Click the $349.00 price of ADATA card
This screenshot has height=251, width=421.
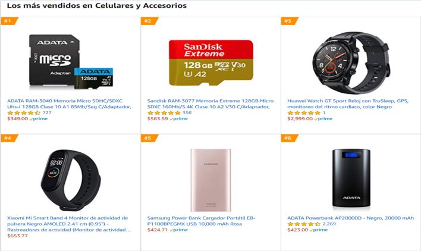point(18,118)
